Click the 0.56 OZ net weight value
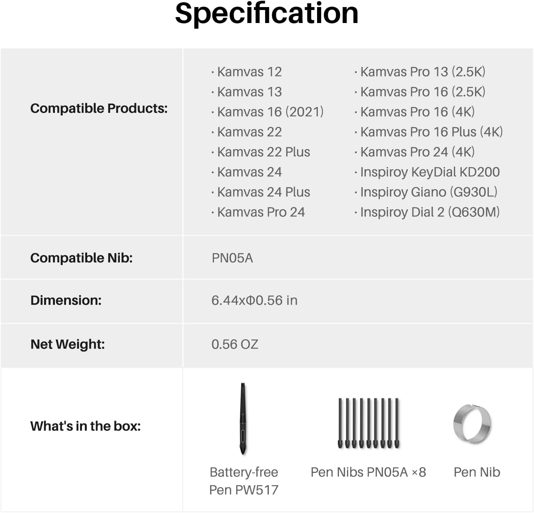534x513 pixels. pyautogui.click(x=235, y=344)
